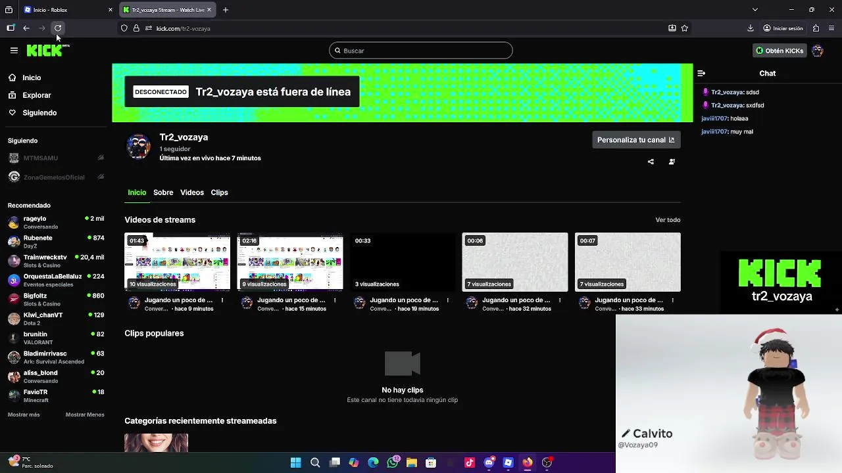842x473 pixels.
Task: Open options for the 00:33 stream video
Action: click(x=447, y=300)
